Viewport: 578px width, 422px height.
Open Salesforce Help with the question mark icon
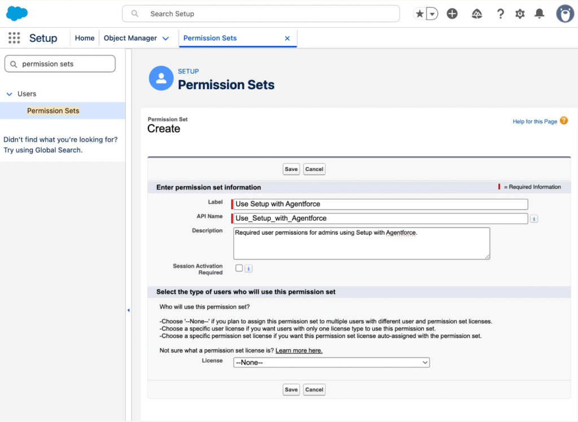click(x=501, y=14)
